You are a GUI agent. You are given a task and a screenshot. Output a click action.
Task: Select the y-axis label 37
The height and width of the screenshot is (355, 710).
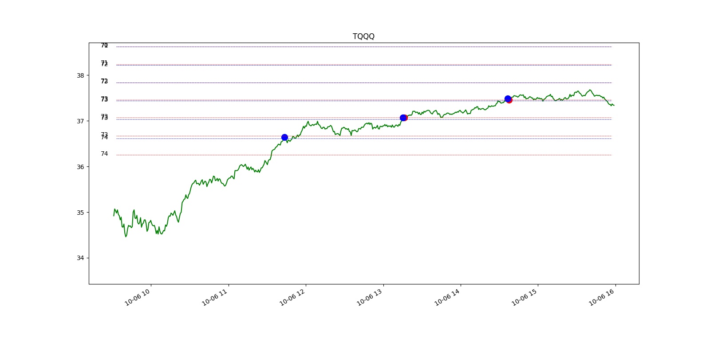click(x=80, y=121)
